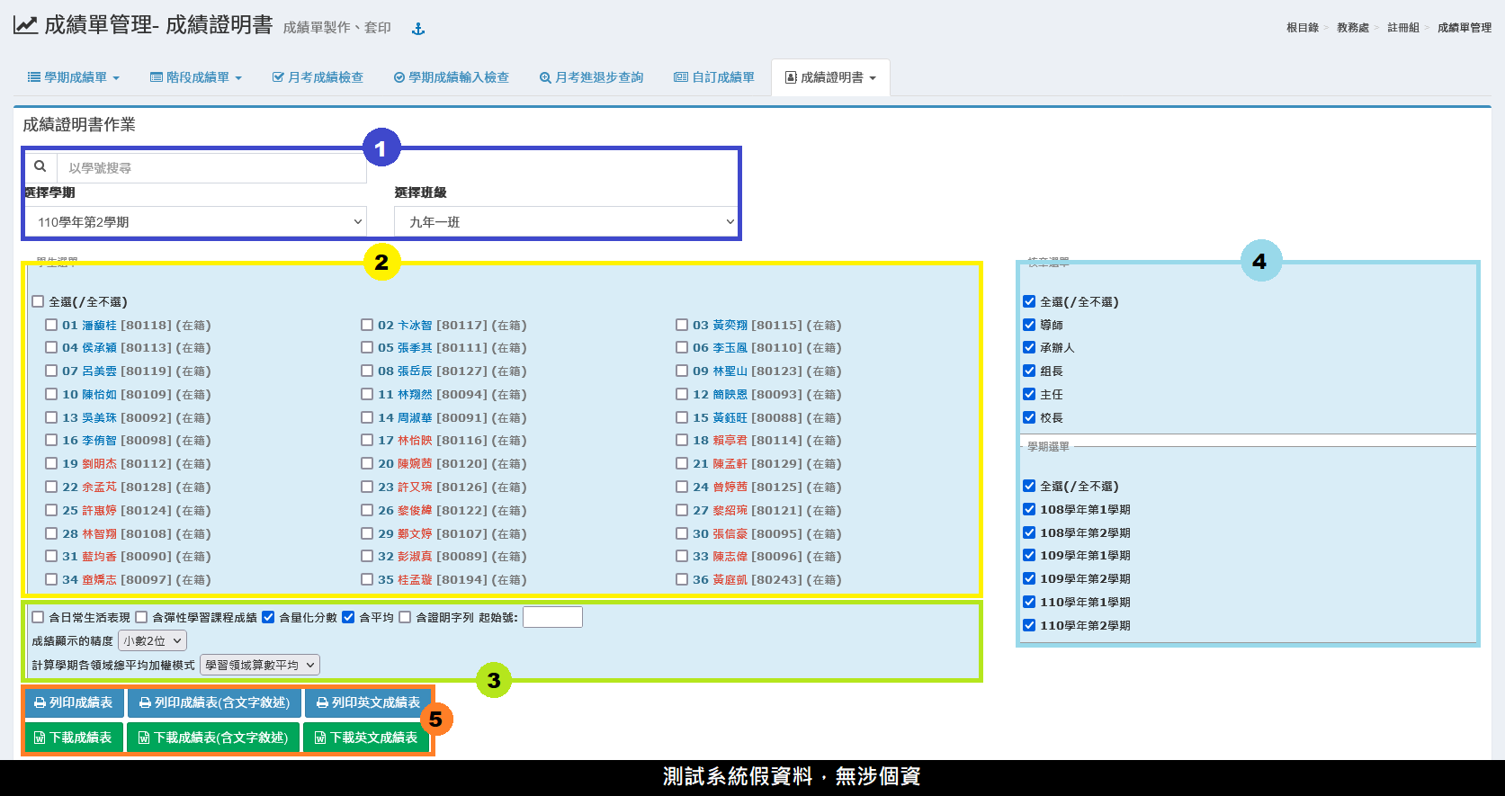The image size is (1505, 796).
Task: Check student 05 張季其 [80111]
Action: click(x=367, y=347)
